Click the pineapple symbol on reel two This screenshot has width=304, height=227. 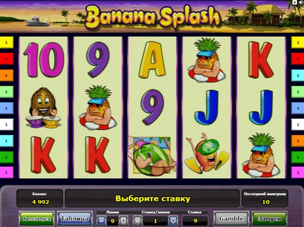[x=98, y=108]
